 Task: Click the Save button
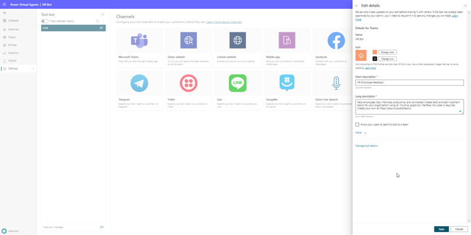pos(442,229)
